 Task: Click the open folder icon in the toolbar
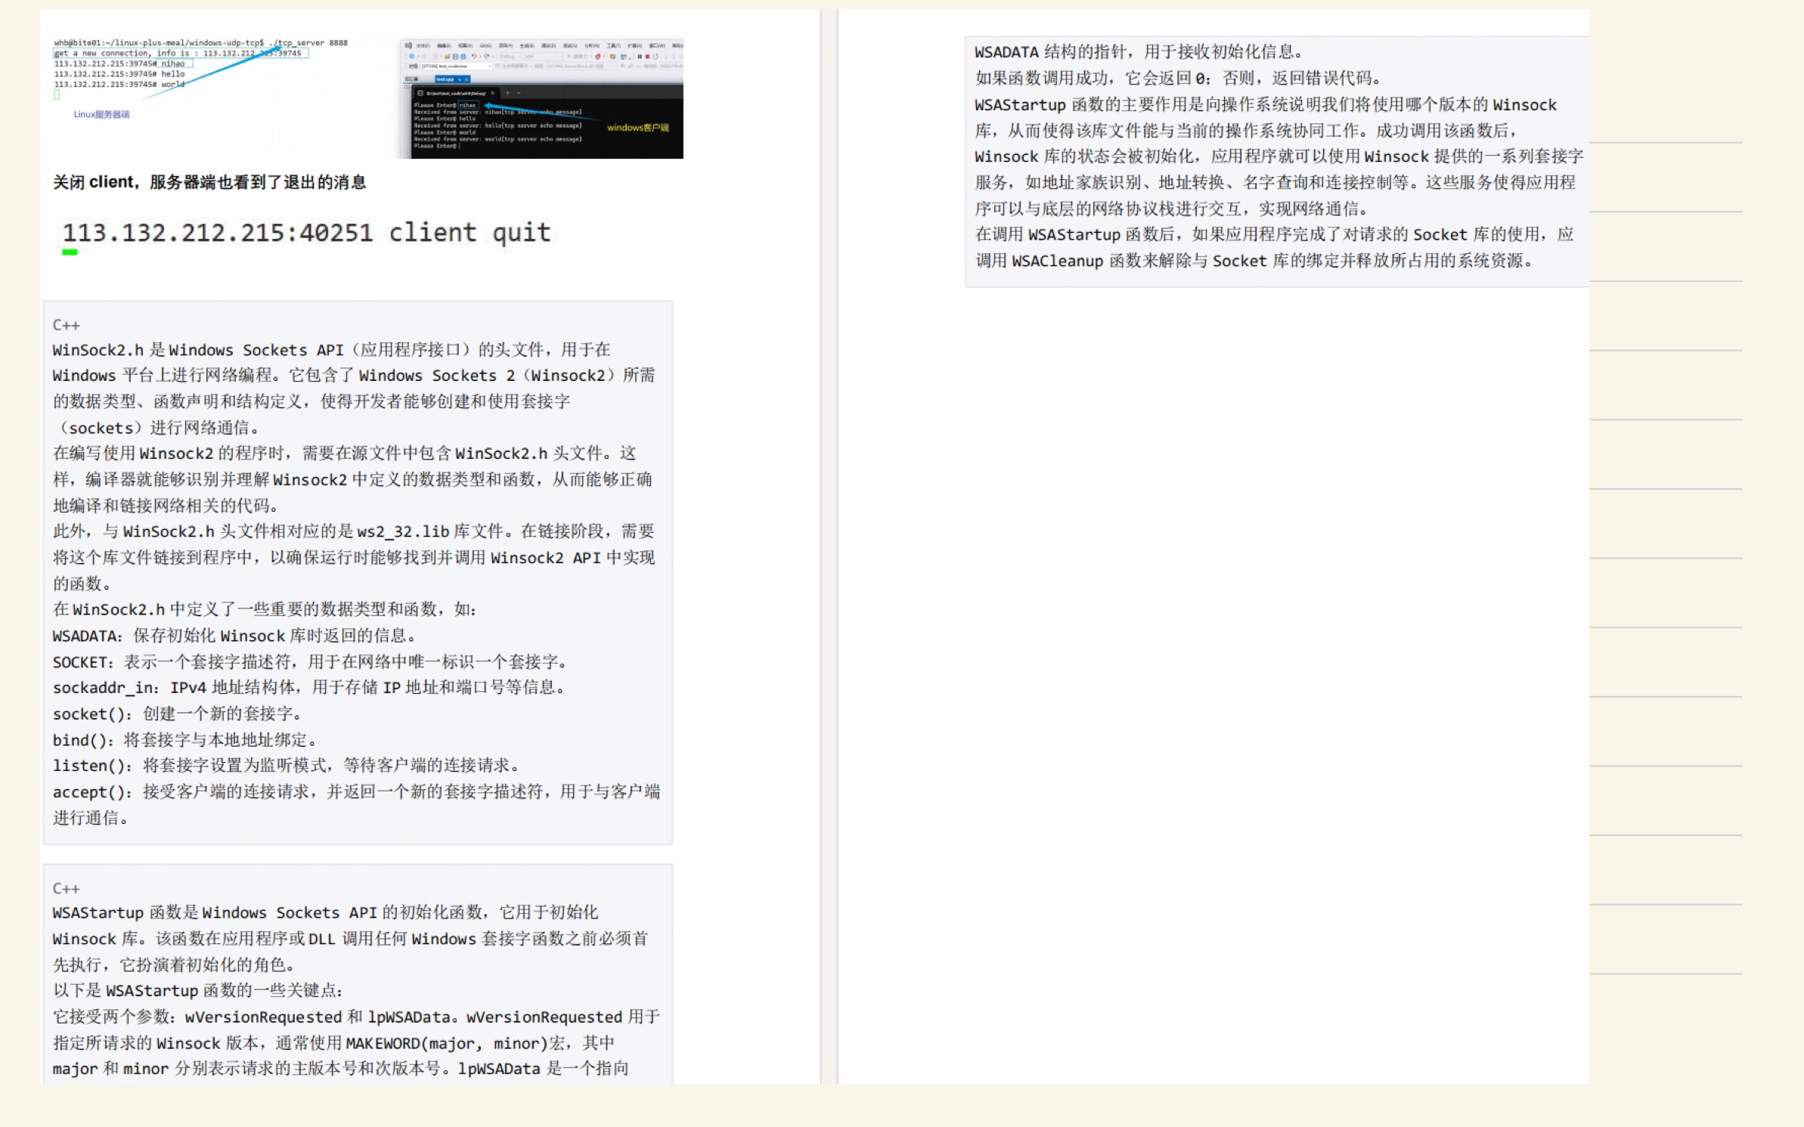447,56
